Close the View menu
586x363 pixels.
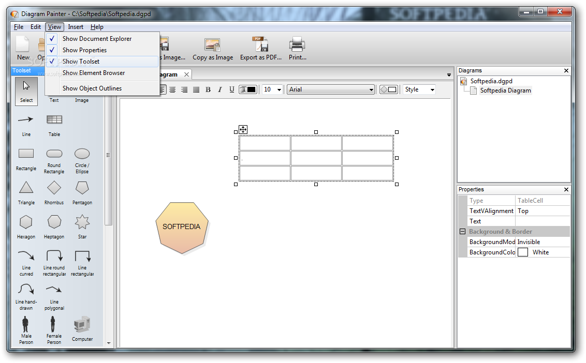54,27
